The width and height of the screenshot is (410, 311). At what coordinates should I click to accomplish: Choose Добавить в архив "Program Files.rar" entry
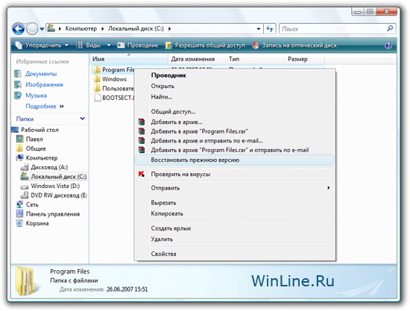pos(235,131)
